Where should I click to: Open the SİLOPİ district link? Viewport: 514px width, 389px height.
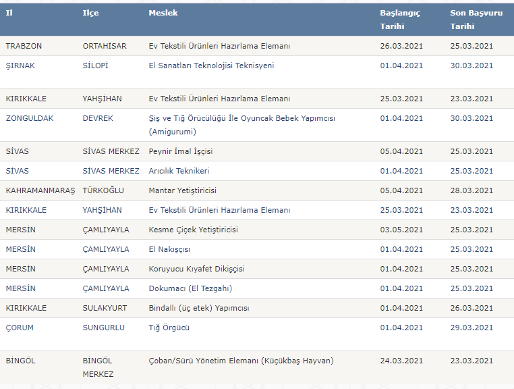(x=95, y=66)
